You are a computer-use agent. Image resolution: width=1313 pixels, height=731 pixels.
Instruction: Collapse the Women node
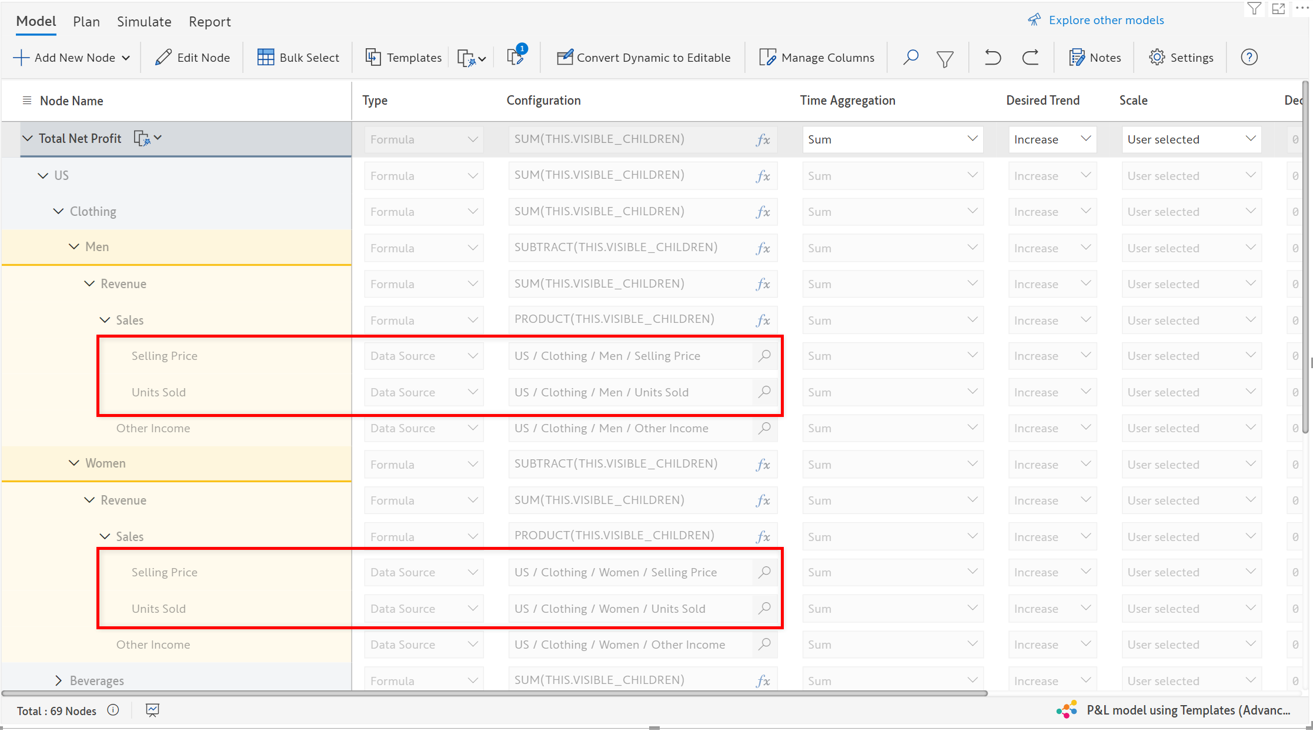coord(74,463)
